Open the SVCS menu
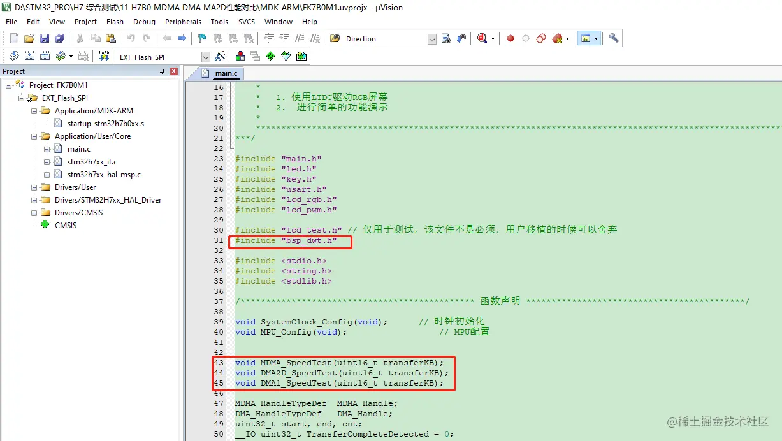782x441 pixels. click(247, 22)
